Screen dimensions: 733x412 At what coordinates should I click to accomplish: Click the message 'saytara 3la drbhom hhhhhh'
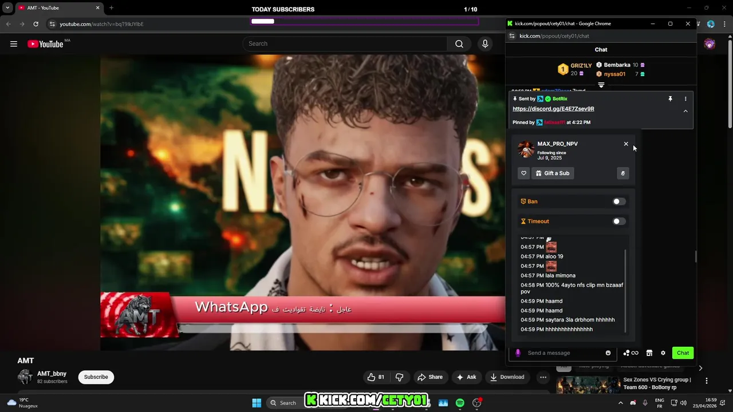[x=580, y=320]
